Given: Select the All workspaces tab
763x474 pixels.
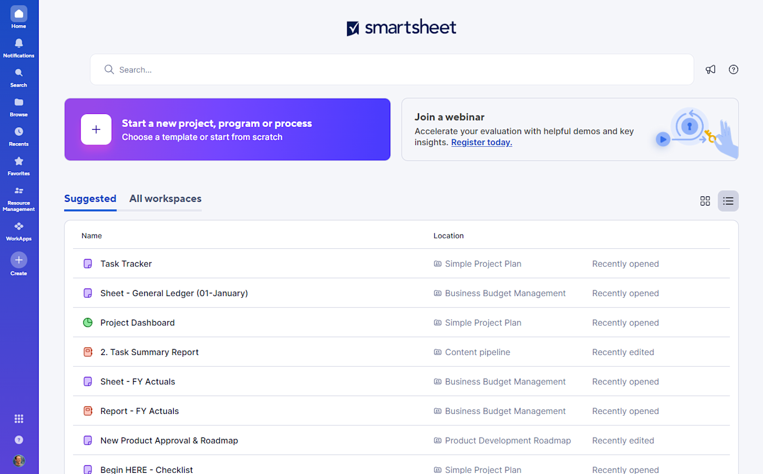Looking at the screenshot, I should [165, 199].
